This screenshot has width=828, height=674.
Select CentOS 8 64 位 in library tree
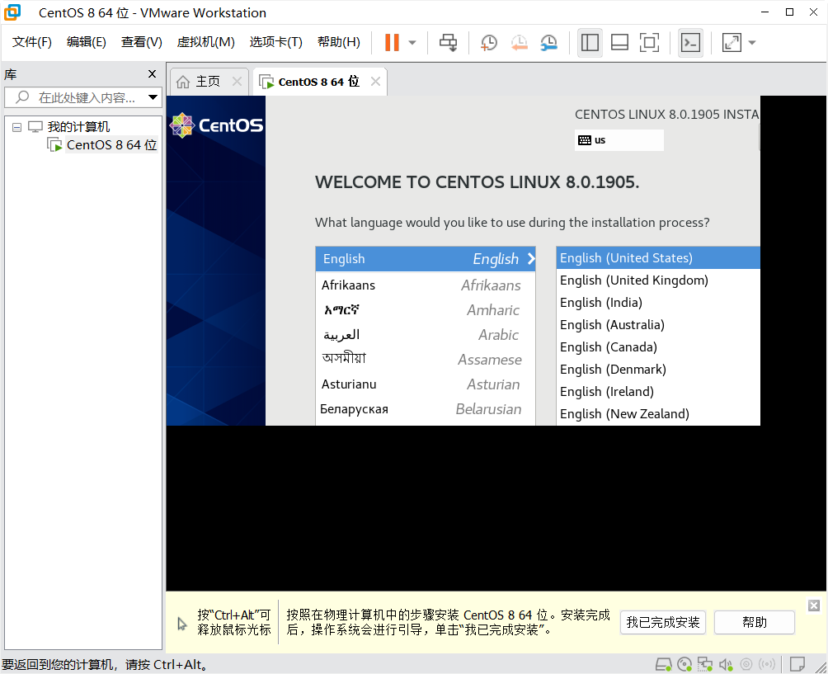(111, 144)
